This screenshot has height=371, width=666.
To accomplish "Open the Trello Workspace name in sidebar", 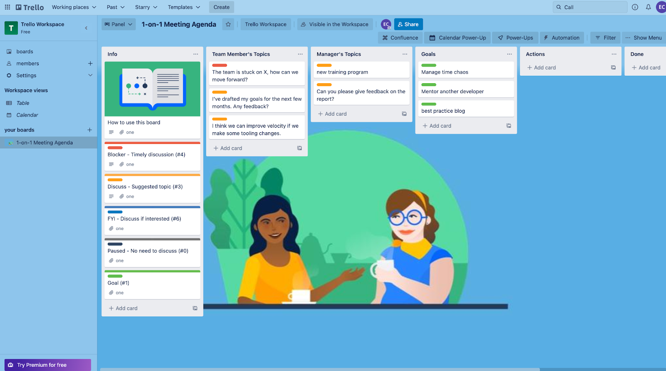I will pos(42,24).
